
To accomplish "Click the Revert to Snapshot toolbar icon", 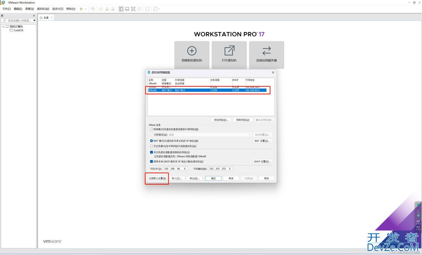I will coord(107,9).
